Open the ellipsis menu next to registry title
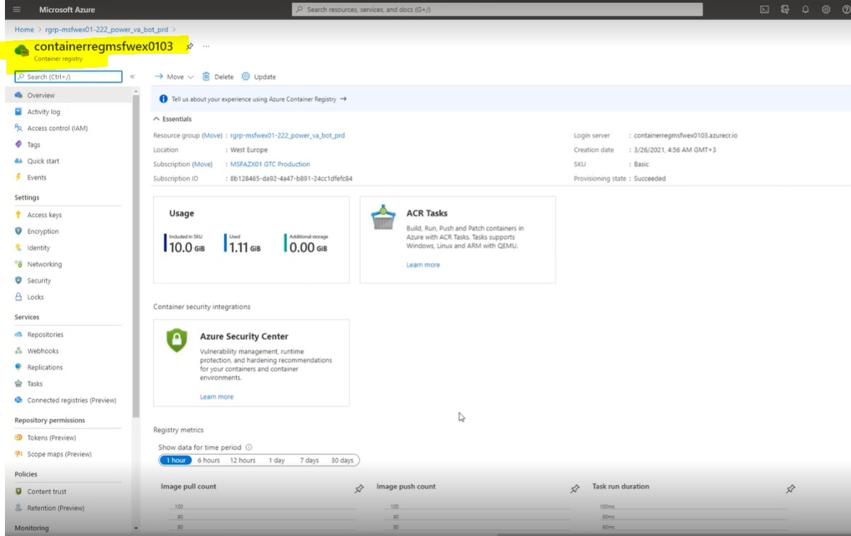Viewport: 851px width, 536px height. tap(206, 47)
